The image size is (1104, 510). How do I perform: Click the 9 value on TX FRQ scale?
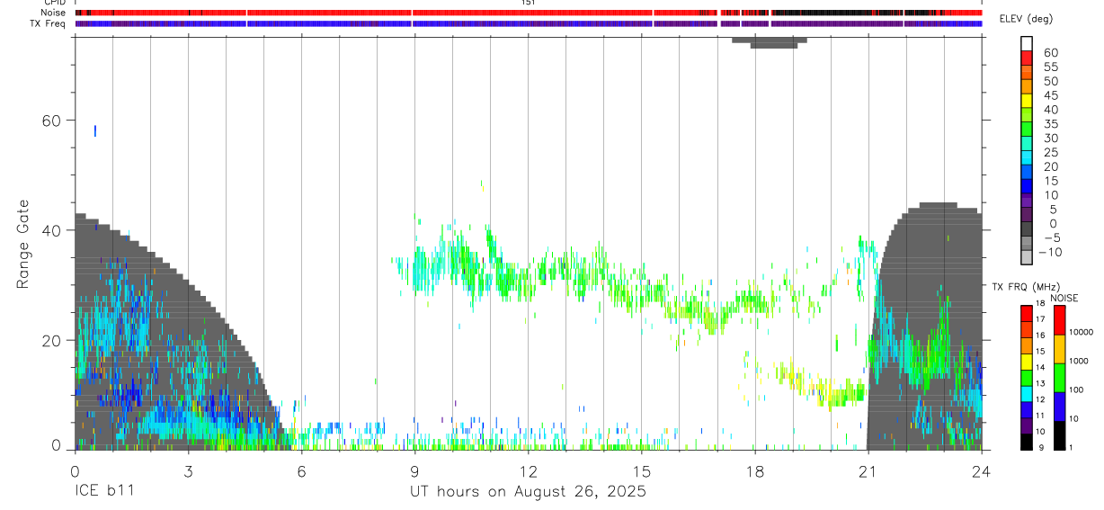click(1041, 448)
